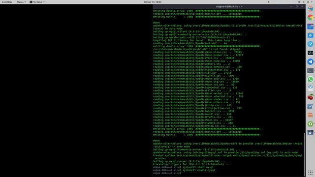The width and height of the screenshot is (315, 177).
Task: Launch Visual Studio Code from dock
Action: coord(310,61)
